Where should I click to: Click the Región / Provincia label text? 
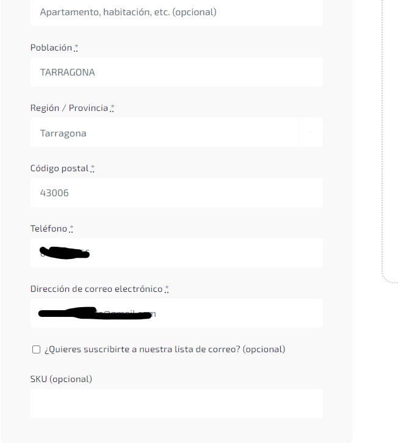(x=69, y=108)
